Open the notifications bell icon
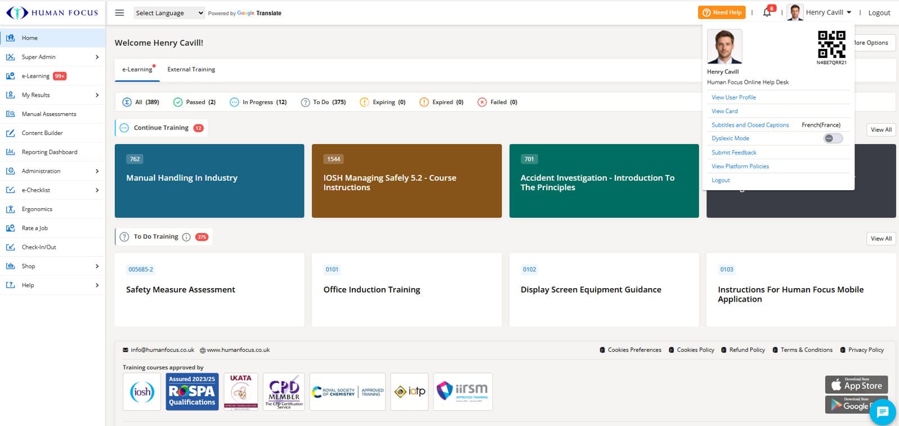Image resolution: width=899 pixels, height=426 pixels. tap(767, 12)
